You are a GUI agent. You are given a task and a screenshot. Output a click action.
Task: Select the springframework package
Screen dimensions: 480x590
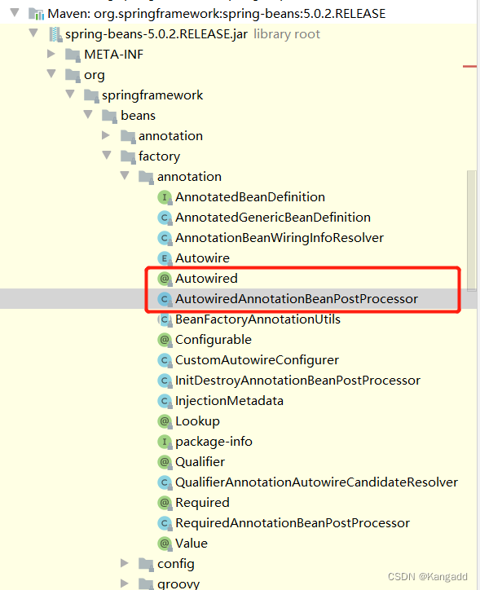[x=152, y=95]
